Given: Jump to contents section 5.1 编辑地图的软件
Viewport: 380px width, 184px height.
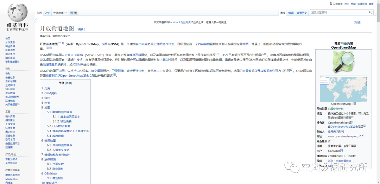Looking at the screenshot, I should pos(59,112).
